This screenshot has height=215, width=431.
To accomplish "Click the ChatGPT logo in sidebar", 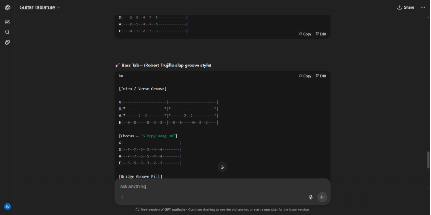I will 7,7.
